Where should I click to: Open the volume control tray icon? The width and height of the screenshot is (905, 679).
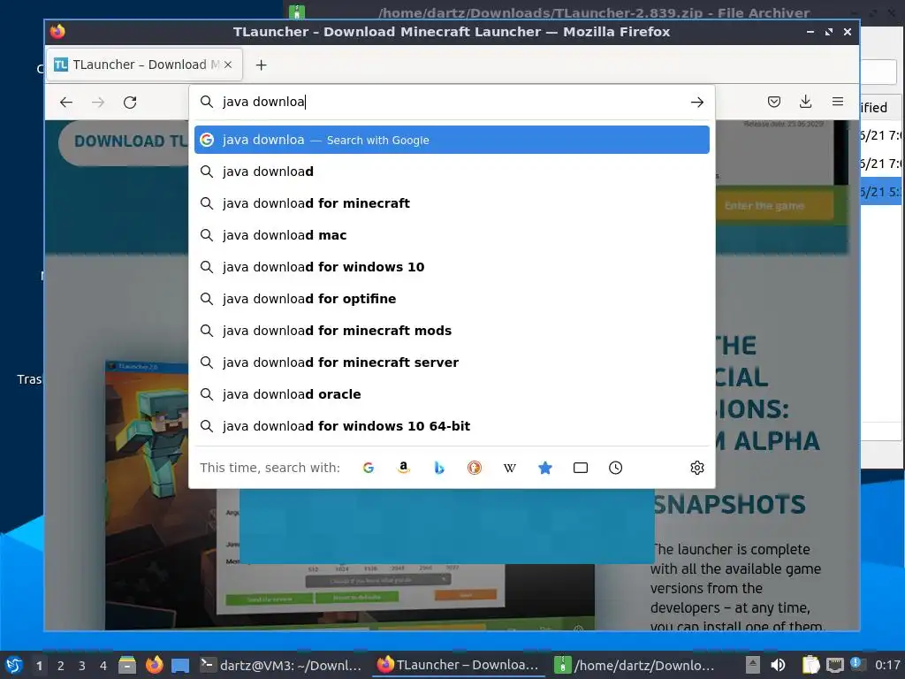[778, 665]
